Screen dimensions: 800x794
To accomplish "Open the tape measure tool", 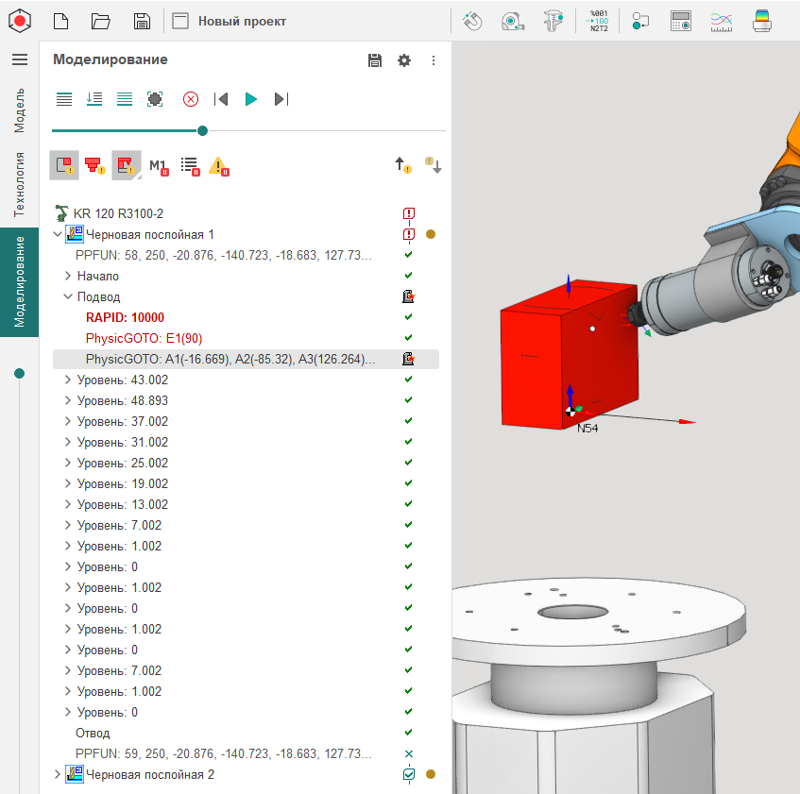I will click(x=513, y=21).
